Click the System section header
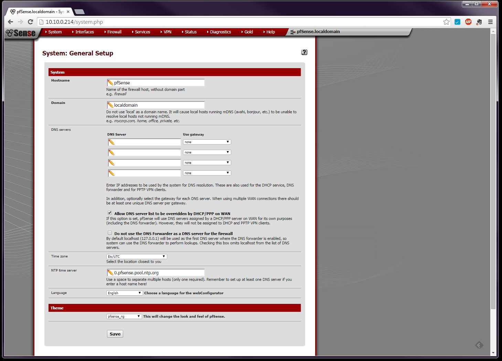The height and width of the screenshot is (361, 502). (175, 72)
